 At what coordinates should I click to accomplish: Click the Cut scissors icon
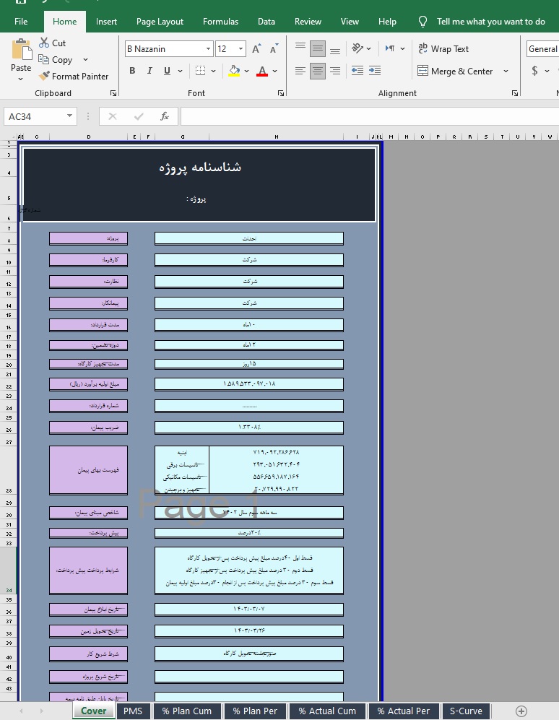[x=45, y=43]
